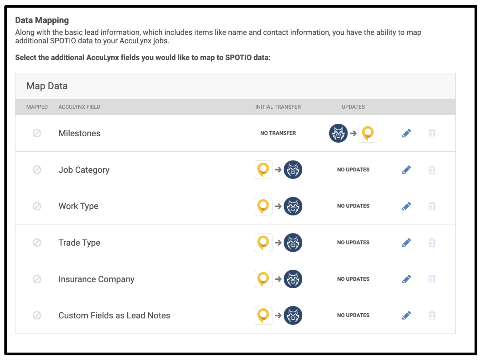Click the MAPPED column header
The image size is (483, 361).
tap(37, 107)
